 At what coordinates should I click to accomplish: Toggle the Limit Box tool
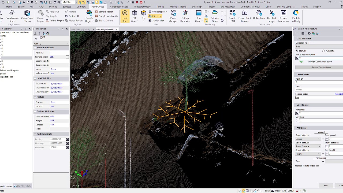tap(125, 16)
